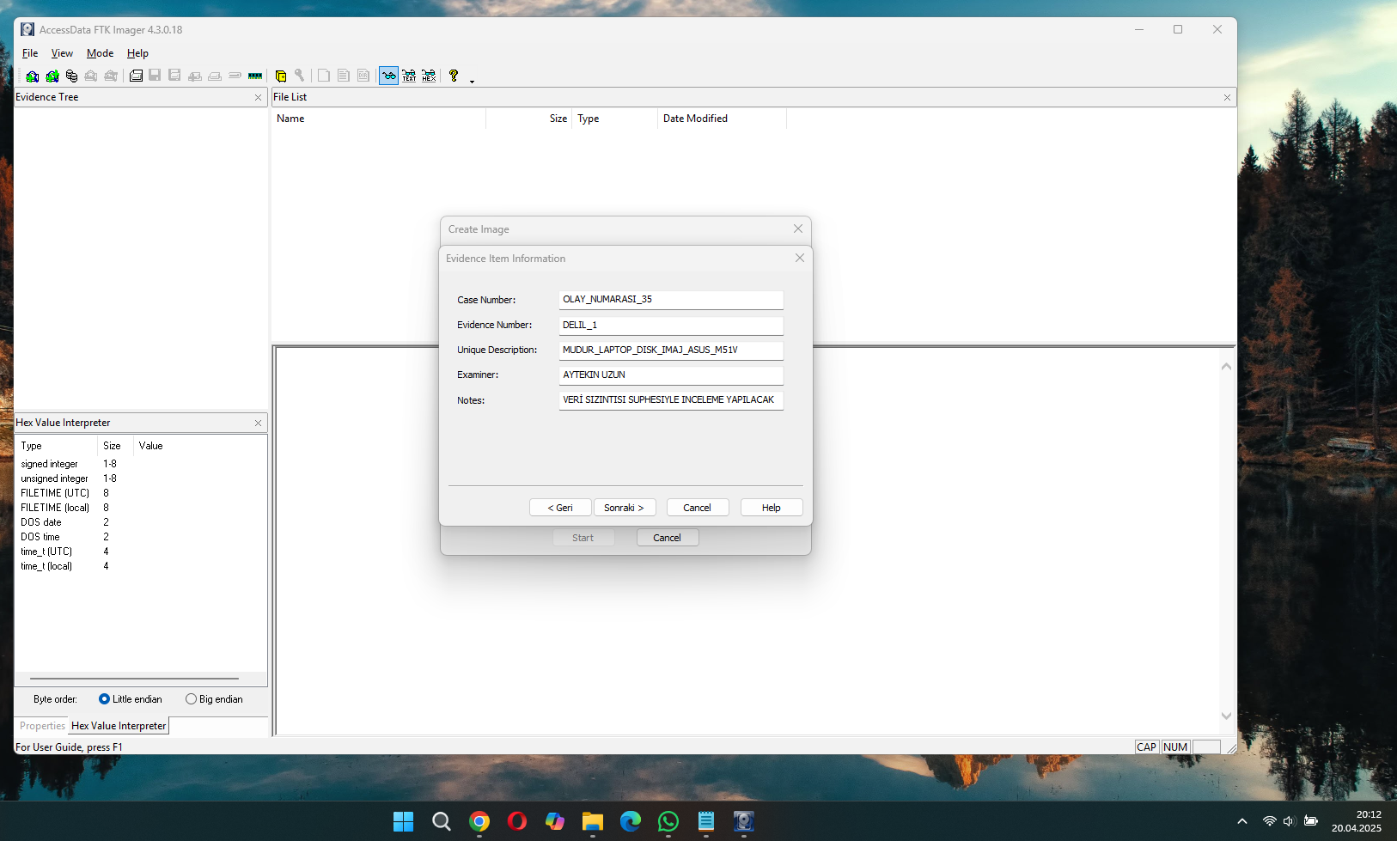Viewport: 1397px width, 841px height.
Task: Close the Evidence Item Information dialog
Action: pyautogui.click(x=800, y=258)
